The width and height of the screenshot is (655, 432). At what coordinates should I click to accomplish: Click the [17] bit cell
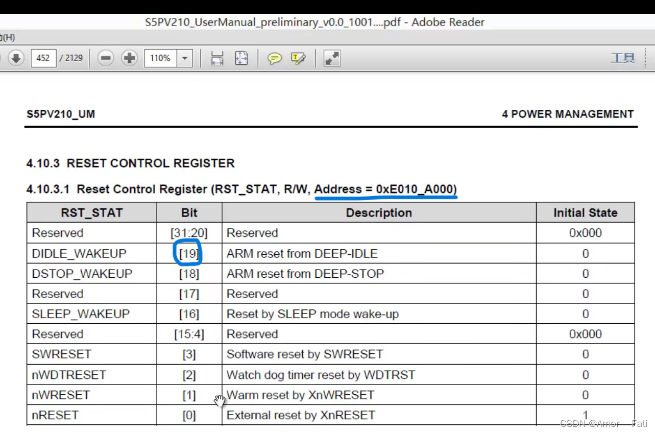click(189, 294)
